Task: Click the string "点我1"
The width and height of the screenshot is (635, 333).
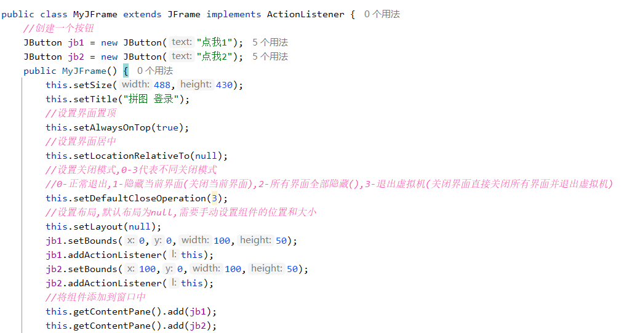Action: click(x=214, y=42)
